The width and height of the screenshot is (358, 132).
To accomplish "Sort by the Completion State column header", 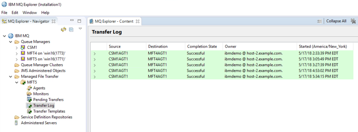I will point(204,46).
